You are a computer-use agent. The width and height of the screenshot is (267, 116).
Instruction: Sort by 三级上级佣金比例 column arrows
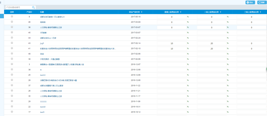coord(261,12)
